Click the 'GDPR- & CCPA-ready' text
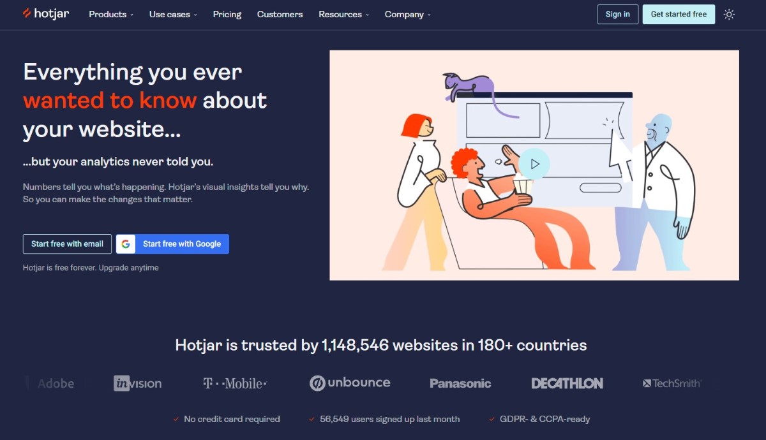Viewport: 766px width, 440px height. coord(545,419)
